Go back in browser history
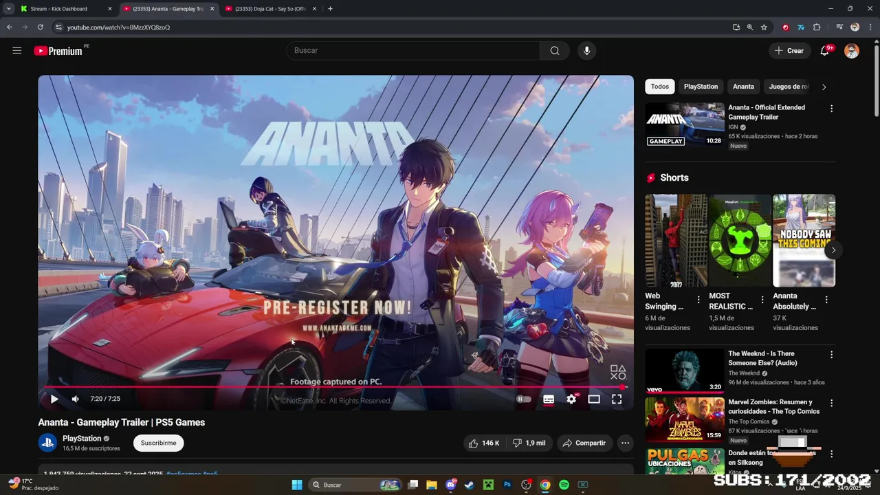The height and width of the screenshot is (495, 880). tap(10, 27)
